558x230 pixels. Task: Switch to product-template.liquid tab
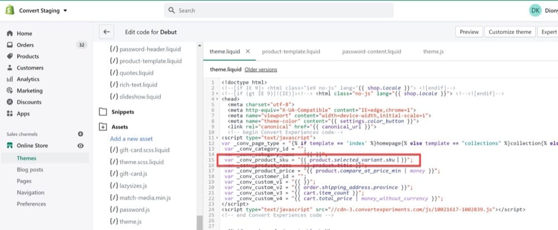pyautogui.click(x=291, y=51)
